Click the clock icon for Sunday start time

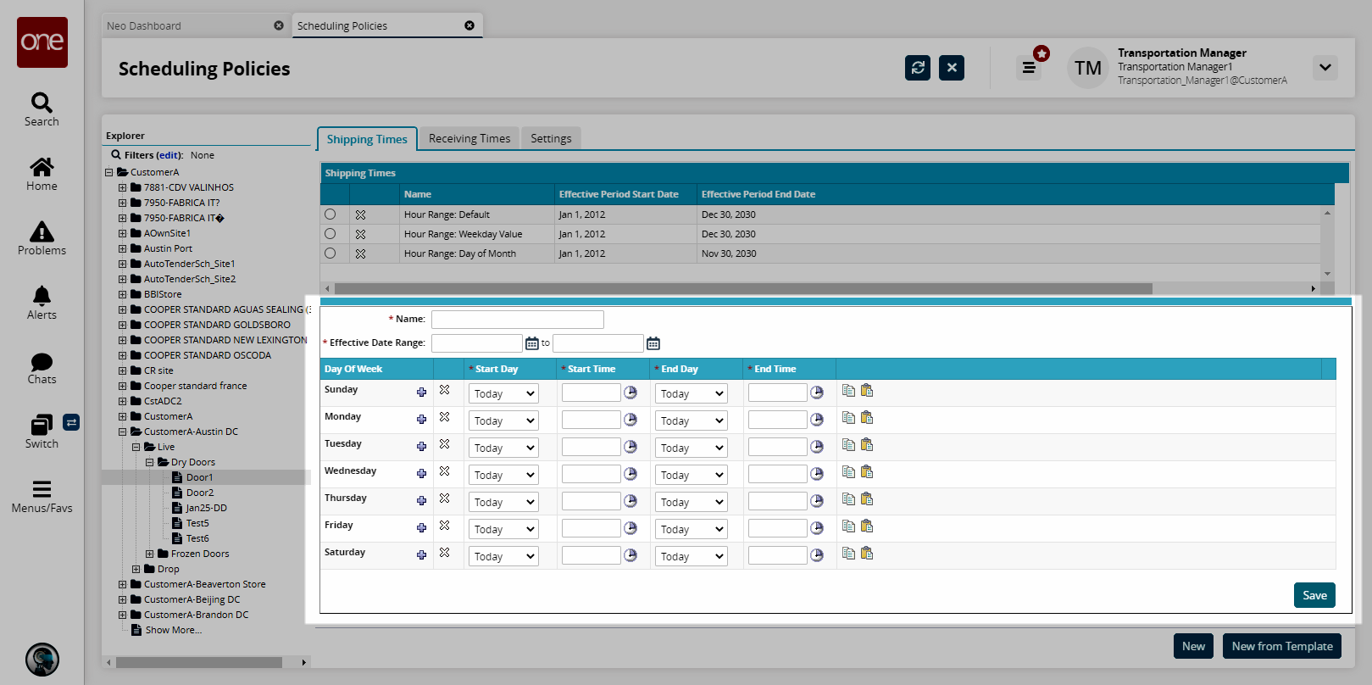pos(630,393)
